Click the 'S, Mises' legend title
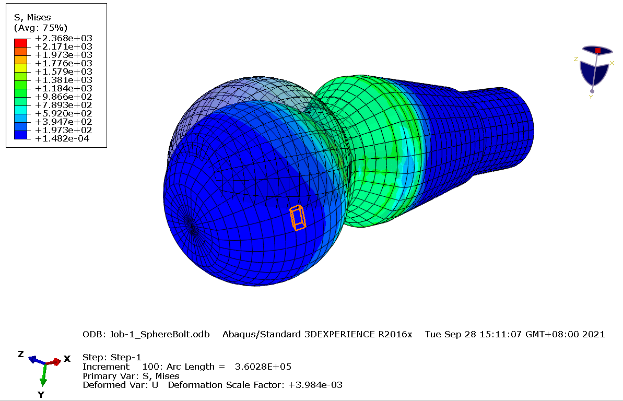Viewport: 623px width, 401px height. tap(32, 17)
